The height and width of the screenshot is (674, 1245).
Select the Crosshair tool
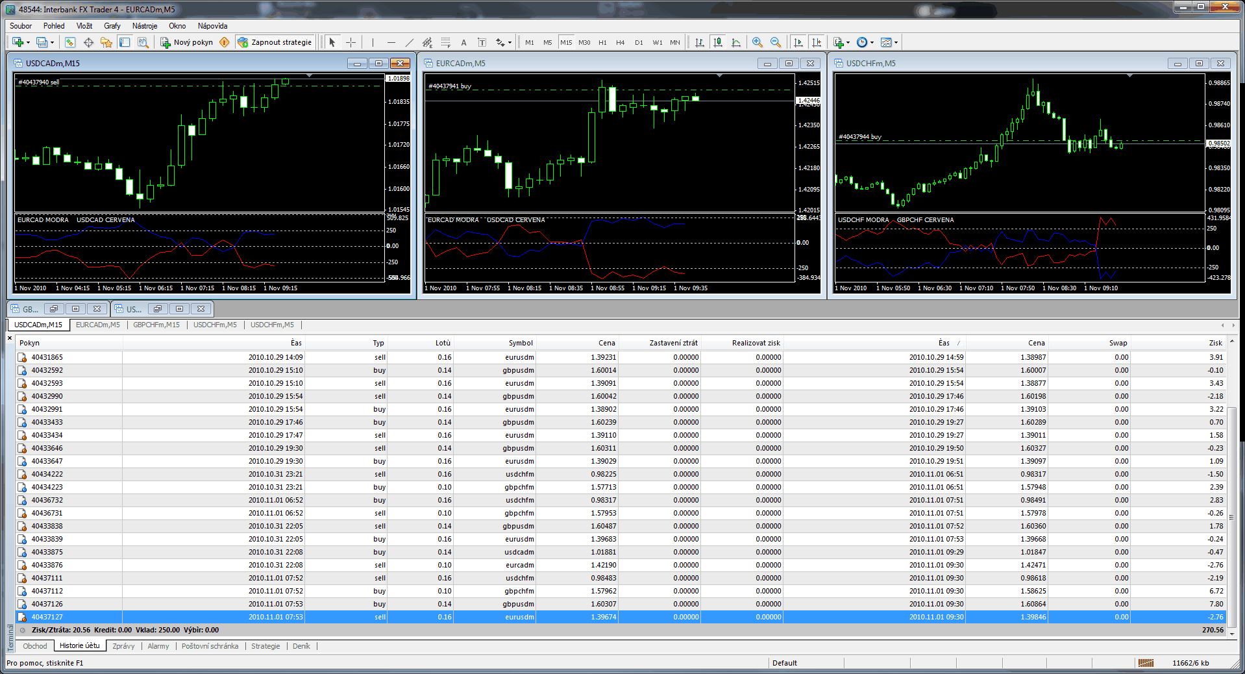point(351,42)
